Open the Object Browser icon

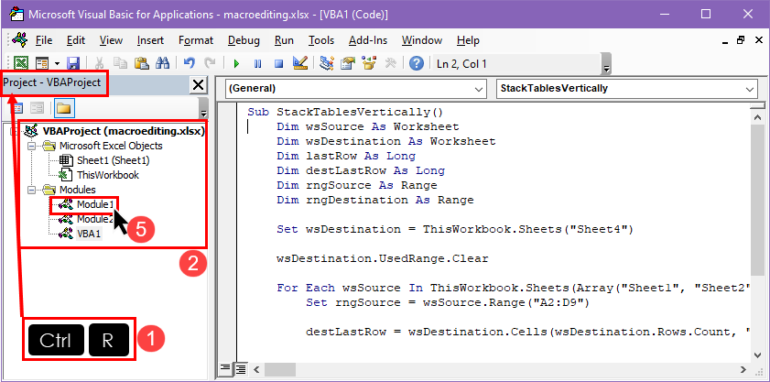pyautogui.click(x=369, y=63)
